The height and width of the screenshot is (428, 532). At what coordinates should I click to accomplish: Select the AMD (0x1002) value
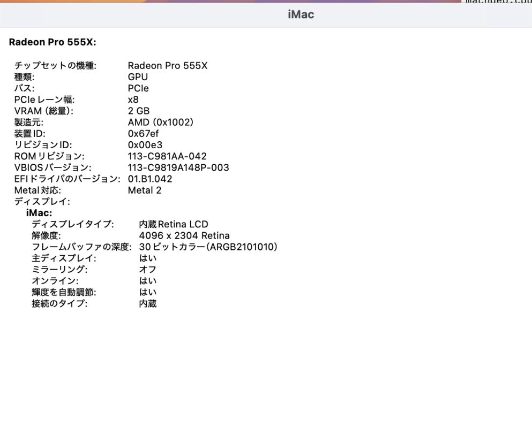tap(161, 123)
